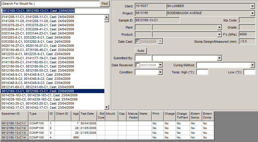258x142 pixels.
Task: Expand the Project name dropdown
Action: tap(252, 13)
